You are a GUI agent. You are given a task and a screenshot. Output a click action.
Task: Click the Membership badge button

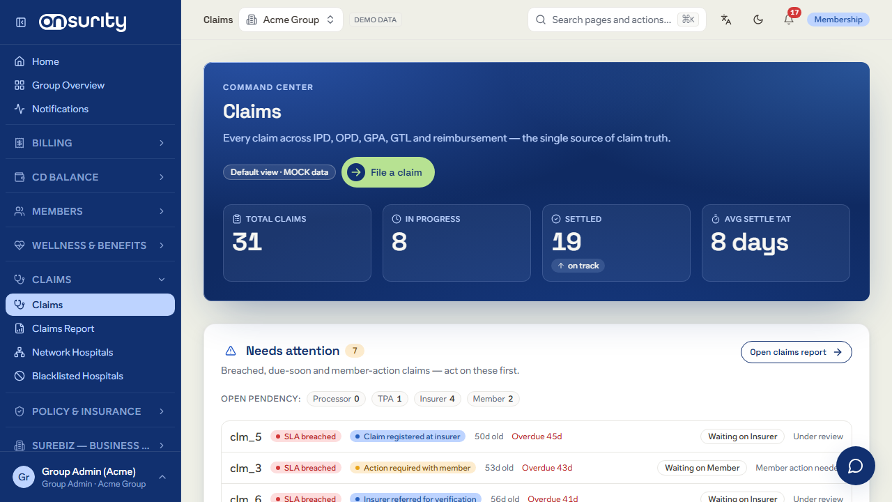point(838,20)
